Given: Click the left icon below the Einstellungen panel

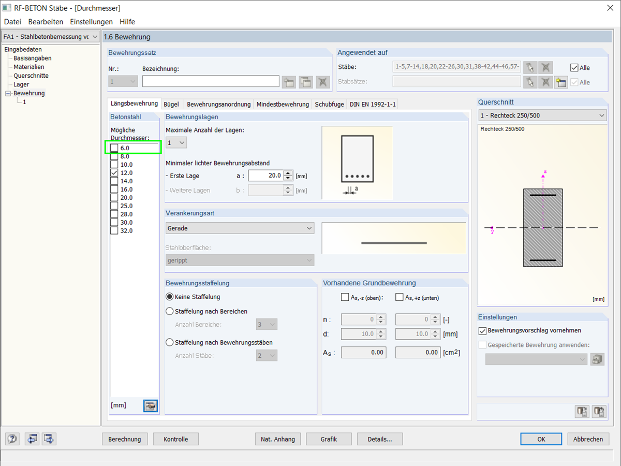Looking at the screenshot, I should point(583,412).
